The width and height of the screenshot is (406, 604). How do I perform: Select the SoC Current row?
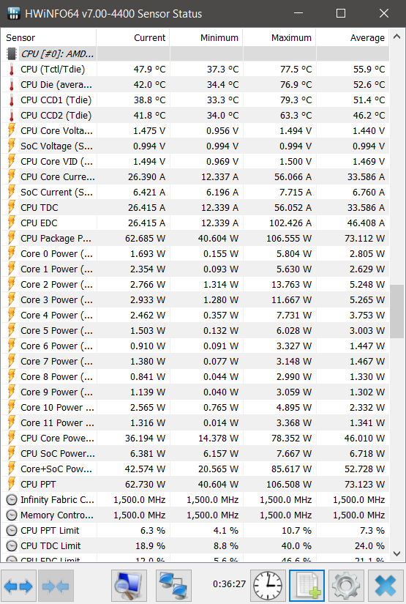click(195, 193)
